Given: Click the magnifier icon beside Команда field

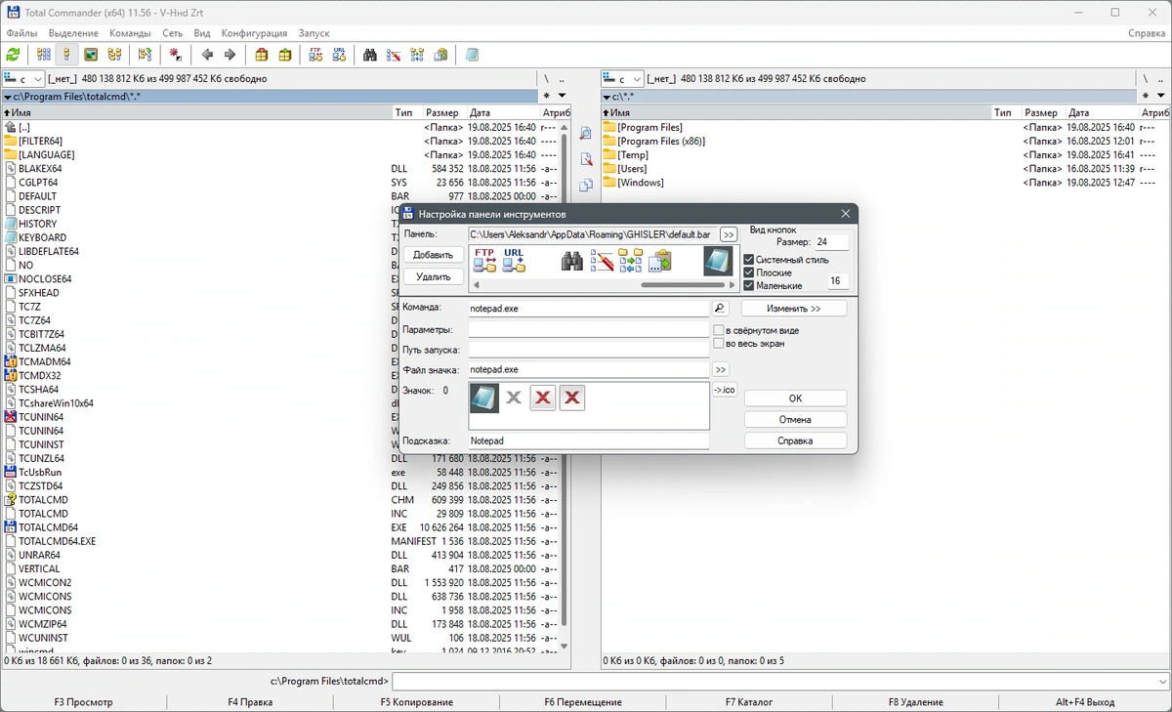Looking at the screenshot, I should 721,309.
